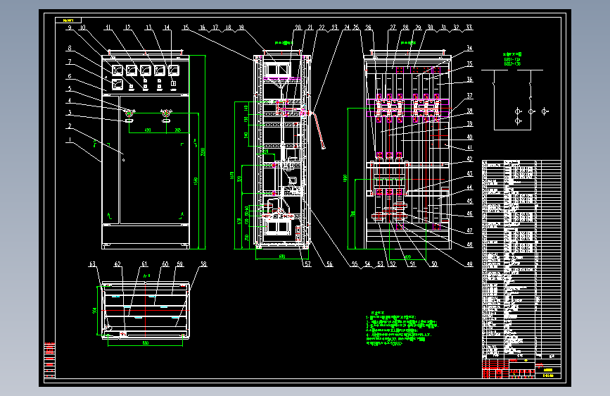Viewport: 610px width, 396px height.
Task: Click callout number 2 label
Action: 70,126
